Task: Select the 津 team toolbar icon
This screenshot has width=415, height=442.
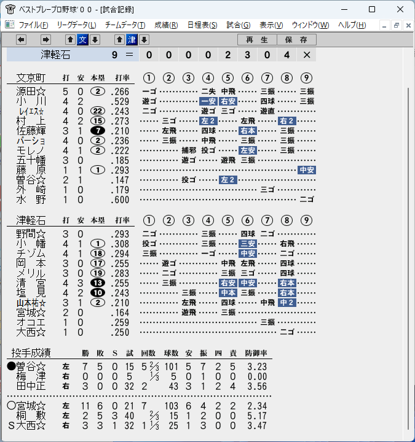Action: [x=132, y=40]
